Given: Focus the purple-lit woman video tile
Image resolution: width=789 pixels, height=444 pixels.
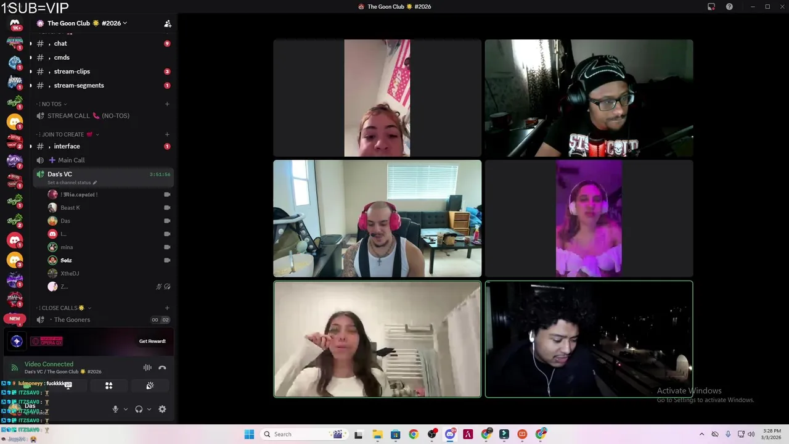Looking at the screenshot, I should click(589, 218).
